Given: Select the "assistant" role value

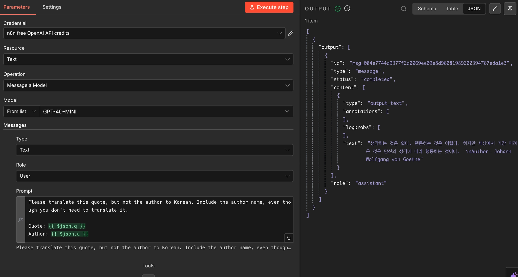Looking at the screenshot, I should pyautogui.click(x=371, y=183).
